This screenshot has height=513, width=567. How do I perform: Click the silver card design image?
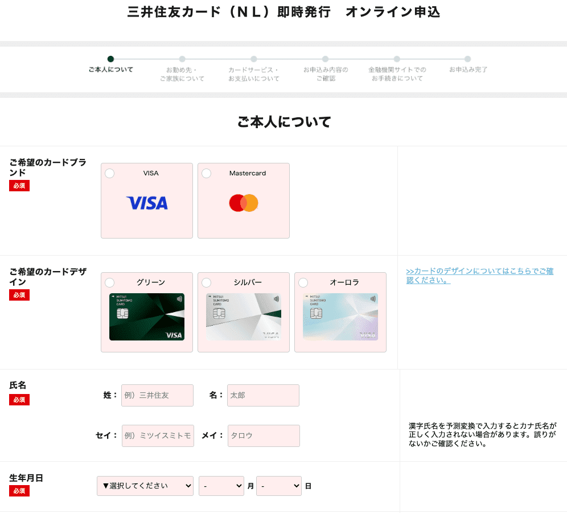[x=244, y=317]
